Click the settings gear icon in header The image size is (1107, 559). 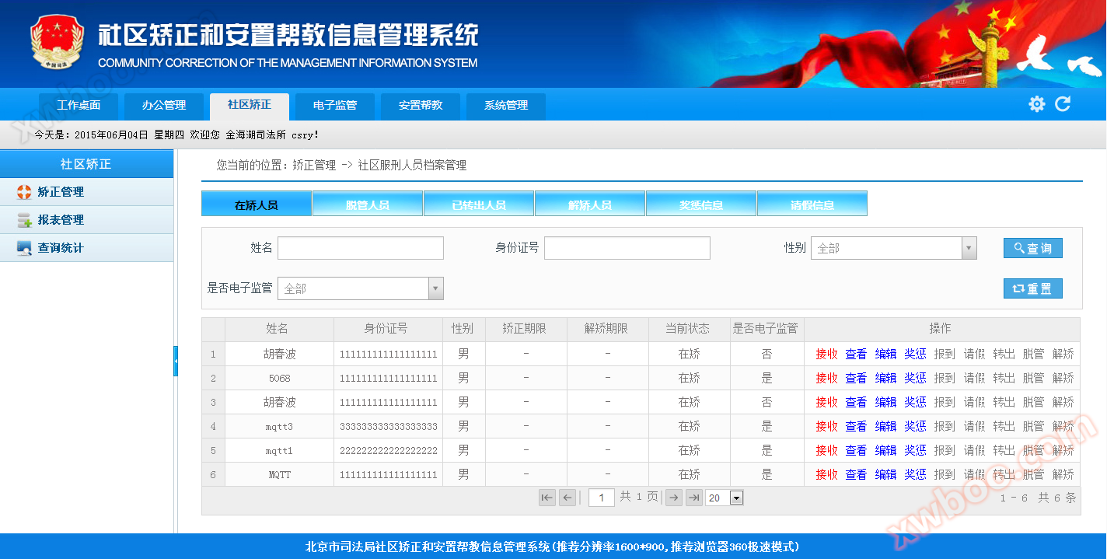(1036, 104)
